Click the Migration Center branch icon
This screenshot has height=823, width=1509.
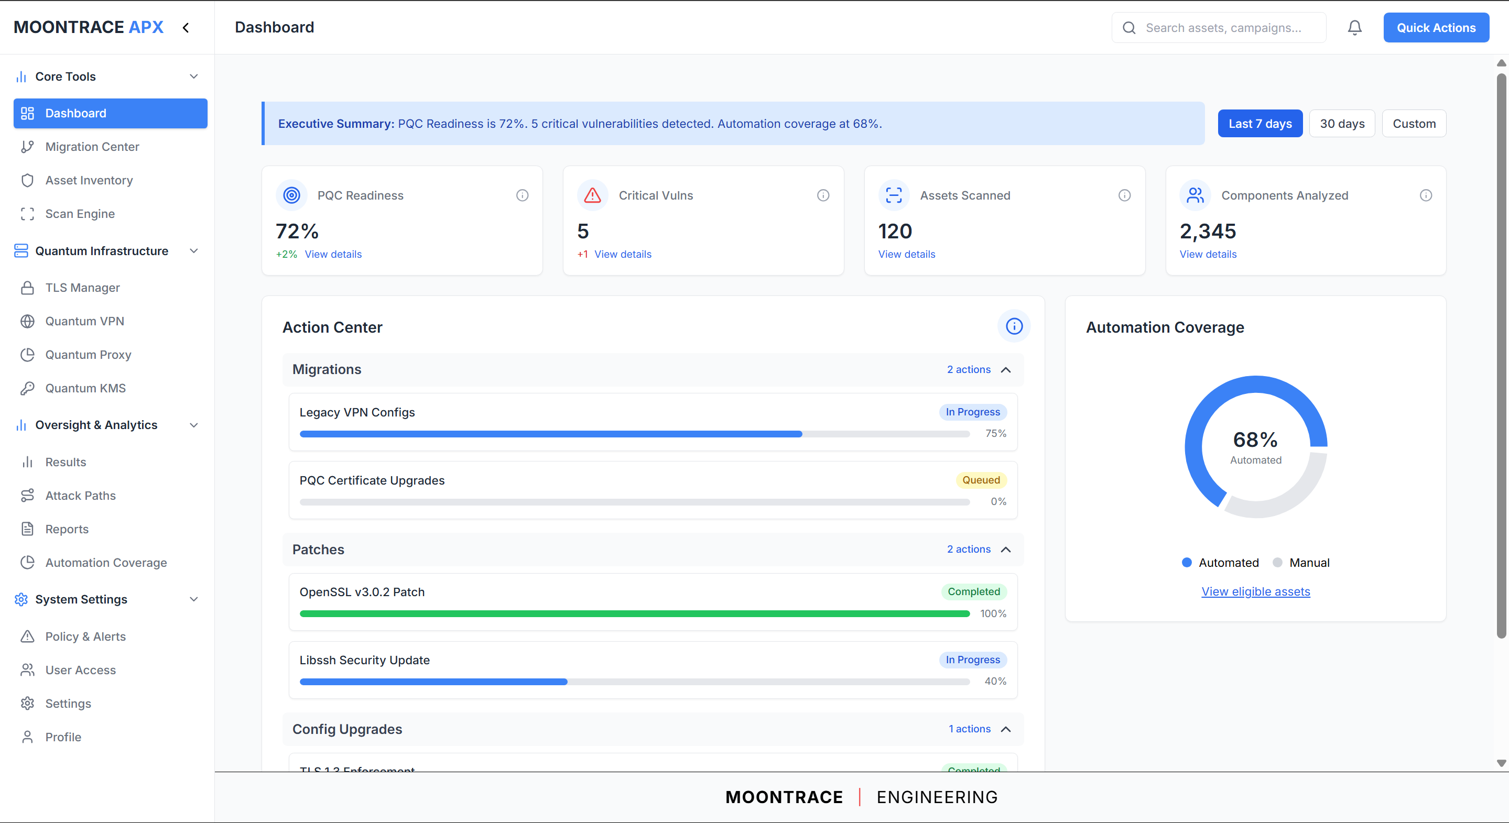28,147
